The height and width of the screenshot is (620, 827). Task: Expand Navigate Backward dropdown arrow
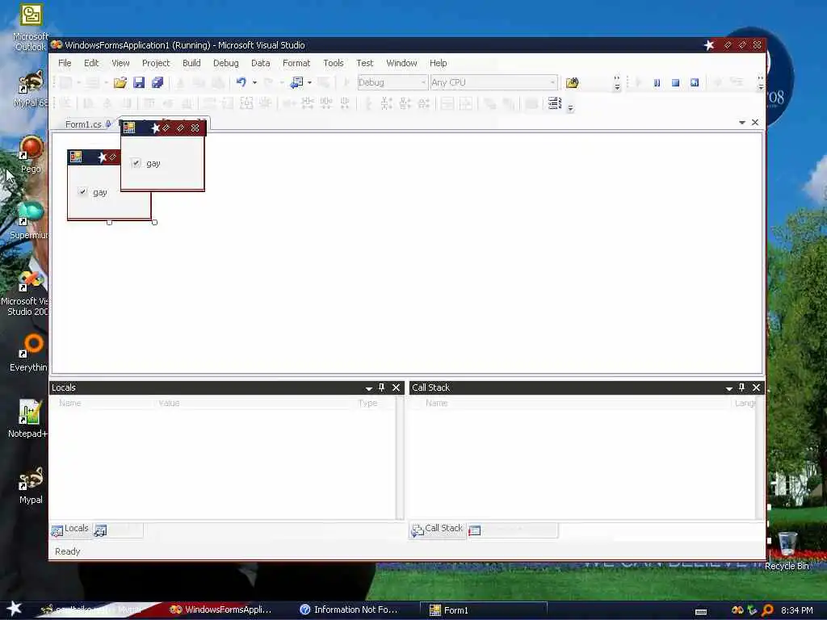pyautogui.click(x=309, y=82)
